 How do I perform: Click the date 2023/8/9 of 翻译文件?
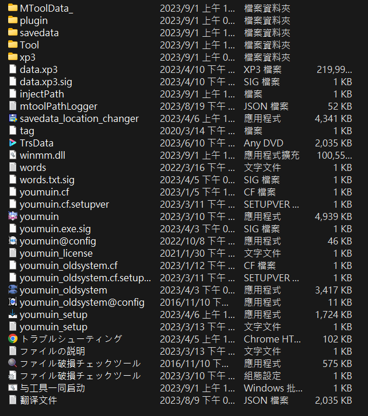(x=197, y=400)
